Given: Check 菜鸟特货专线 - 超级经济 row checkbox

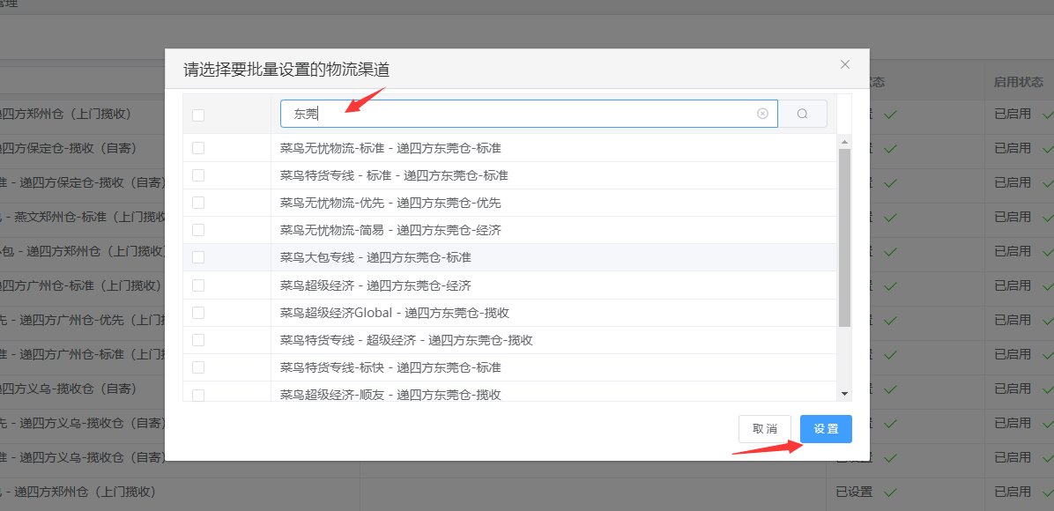Looking at the screenshot, I should coord(198,340).
